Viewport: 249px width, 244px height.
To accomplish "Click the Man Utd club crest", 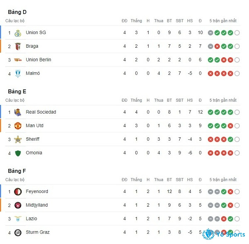I will [18, 126].
